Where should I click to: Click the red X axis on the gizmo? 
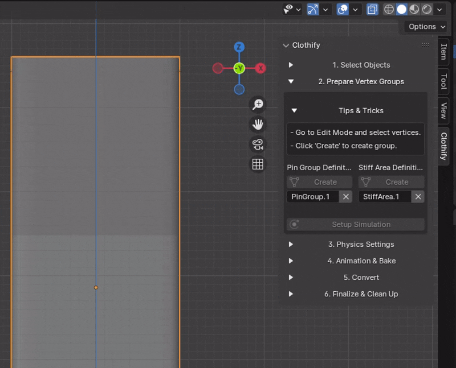(x=260, y=68)
